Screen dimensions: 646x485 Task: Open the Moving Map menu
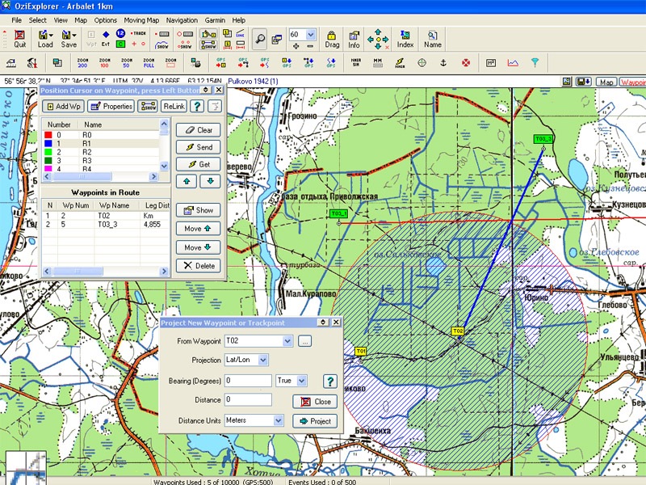pyautogui.click(x=141, y=19)
